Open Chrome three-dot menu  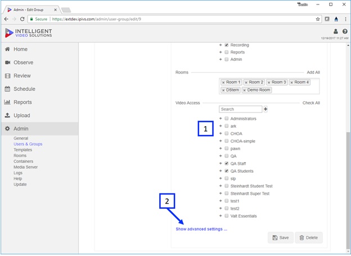coord(345,19)
